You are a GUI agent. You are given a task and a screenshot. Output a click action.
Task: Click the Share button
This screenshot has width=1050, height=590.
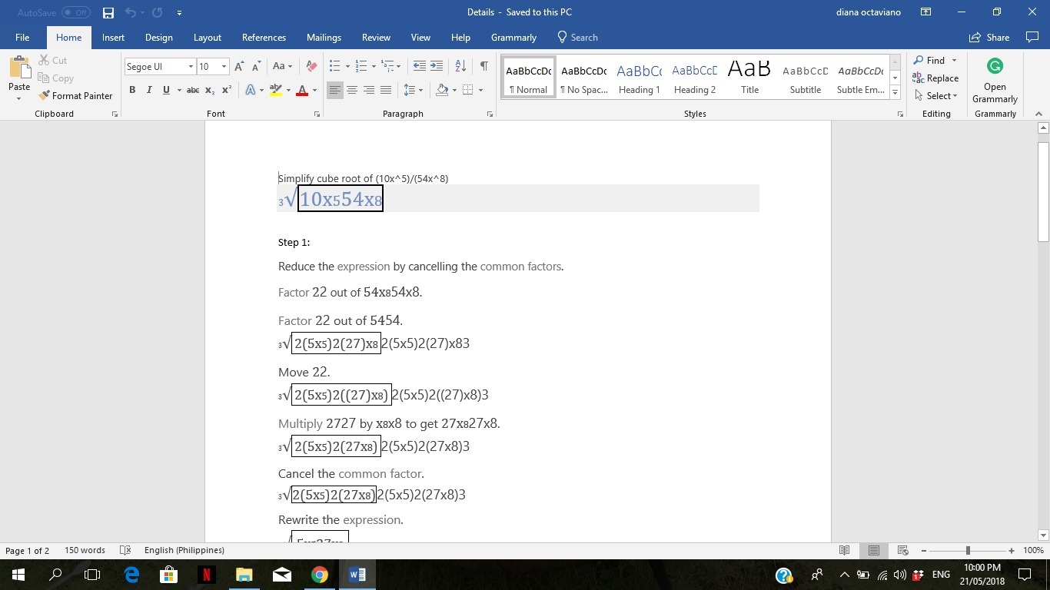(989, 38)
